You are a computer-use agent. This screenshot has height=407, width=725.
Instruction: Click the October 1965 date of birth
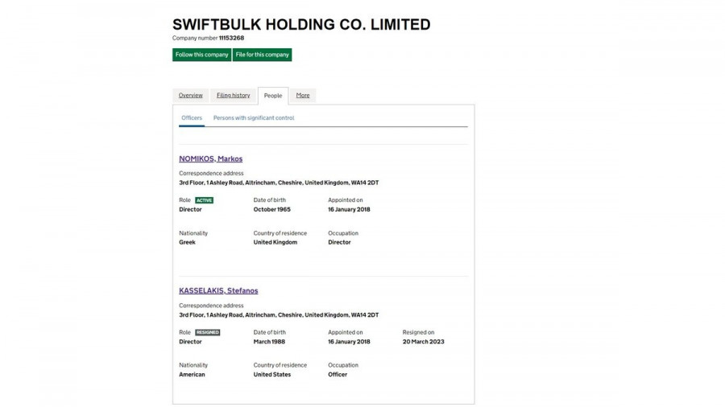pos(271,209)
